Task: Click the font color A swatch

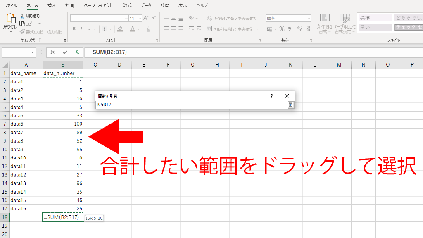Action: (x=132, y=29)
